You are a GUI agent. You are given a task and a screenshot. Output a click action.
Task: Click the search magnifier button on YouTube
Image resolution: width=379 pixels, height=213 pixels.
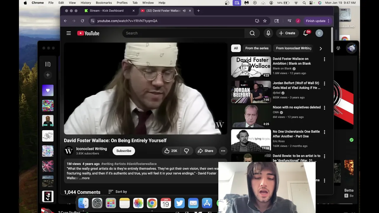click(x=252, y=33)
